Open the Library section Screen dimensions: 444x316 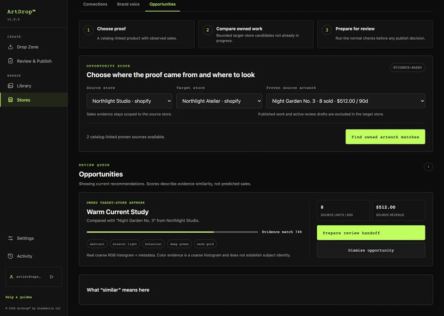click(34, 86)
